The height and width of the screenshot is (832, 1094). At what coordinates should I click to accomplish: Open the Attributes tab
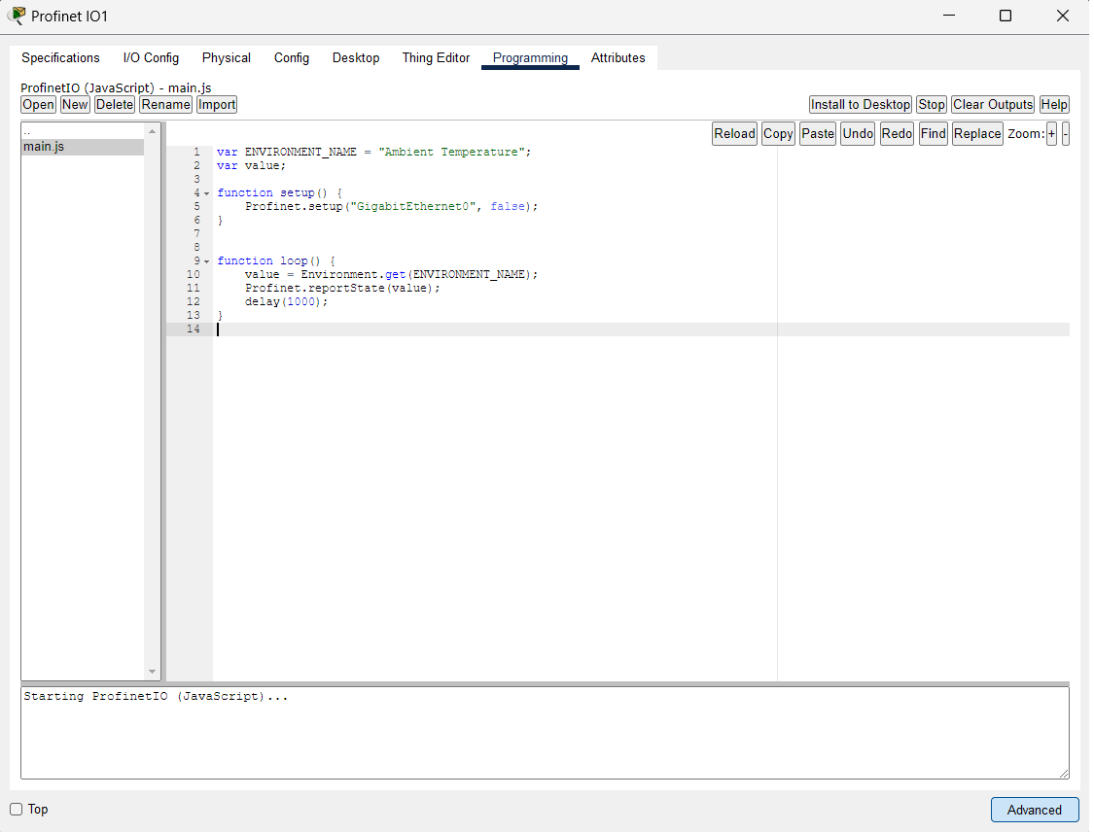pos(618,58)
